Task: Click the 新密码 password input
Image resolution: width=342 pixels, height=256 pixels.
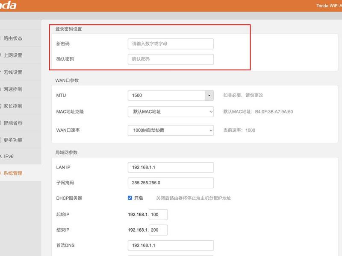Action: click(171, 44)
